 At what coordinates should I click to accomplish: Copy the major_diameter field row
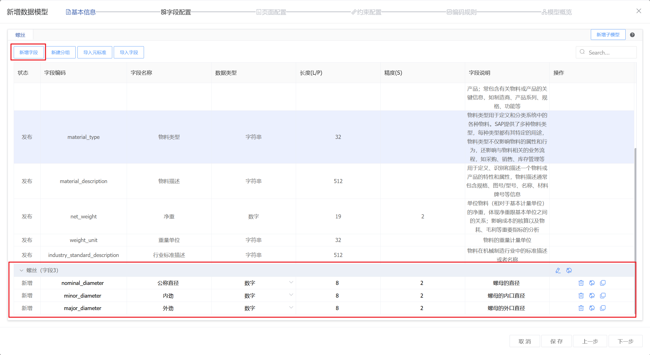click(x=603, y=308)
